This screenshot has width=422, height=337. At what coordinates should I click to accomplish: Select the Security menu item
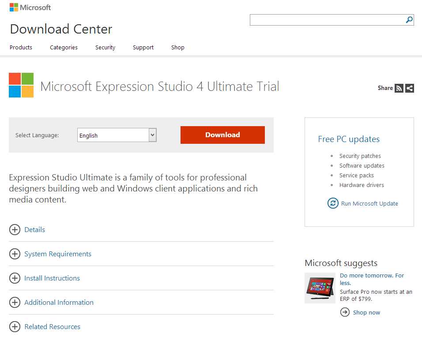point(105,47)
